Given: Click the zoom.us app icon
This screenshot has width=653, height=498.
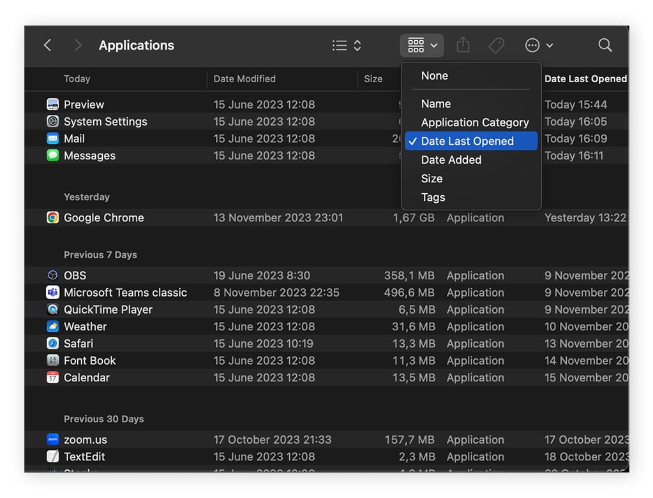Looking at the screenshot, I should coord(52,440).
